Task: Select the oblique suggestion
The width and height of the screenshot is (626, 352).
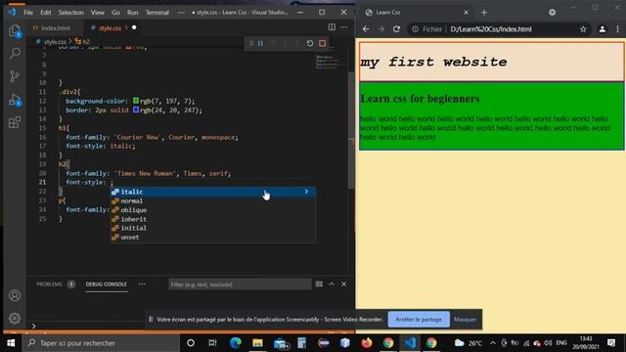Action: pyautogui.click(x=213, y=210)
